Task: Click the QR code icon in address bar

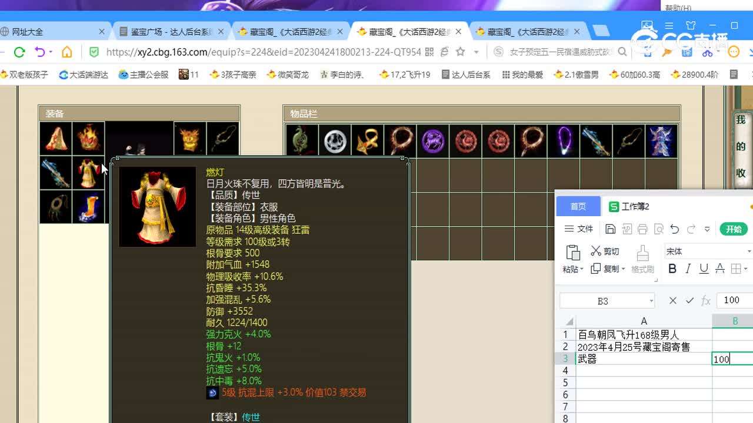Action: (x=429, y=52)
